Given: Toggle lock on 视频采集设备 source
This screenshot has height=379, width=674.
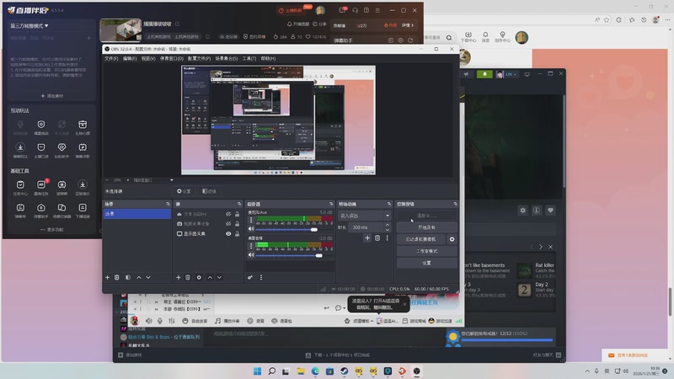Looking at the screenshot, I should pyautogui.click(x=237, y=224).
